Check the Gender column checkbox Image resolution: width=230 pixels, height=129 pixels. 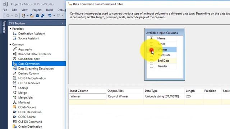pos(151,66)
